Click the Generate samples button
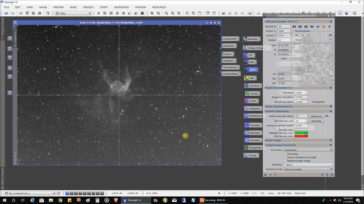 click(316, 121)
